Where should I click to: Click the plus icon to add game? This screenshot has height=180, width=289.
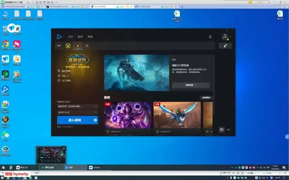(x=87, y=45)
